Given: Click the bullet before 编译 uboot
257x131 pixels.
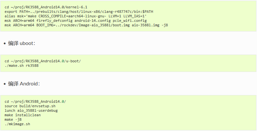Looking at the screenshot, I should point(5,44).
